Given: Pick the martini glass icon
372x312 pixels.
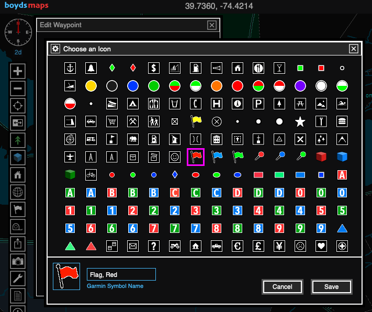Looking at the screenshot, I should pyautogui.click(x=279, y=68).
